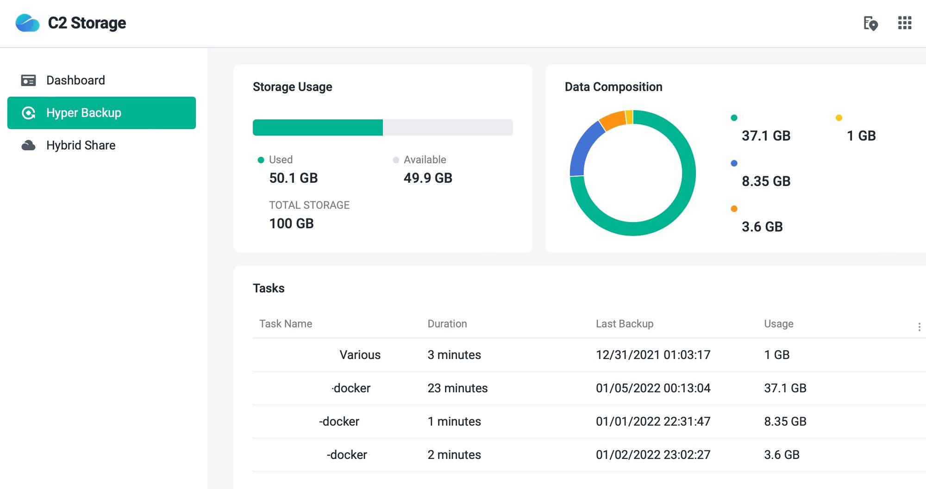
Task: Click the 37.1 GB usage table cell
Action: pyautogui.click(x=785, y=388)
